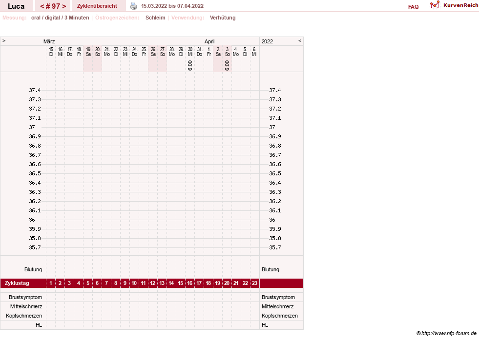Click the '<' arrow beside 2022
The image size is (479, 339).
(300, 40)
